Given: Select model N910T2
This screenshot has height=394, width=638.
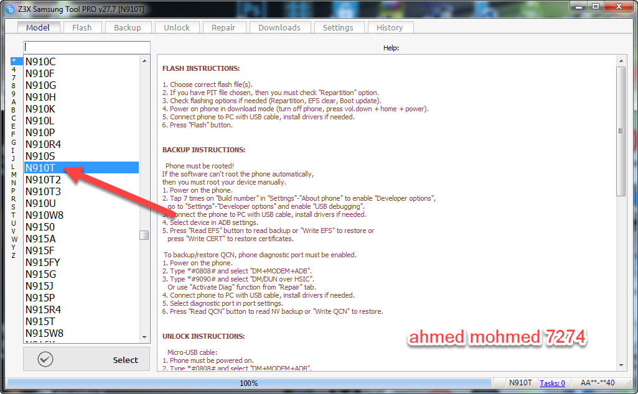Looking at the screenshot, I should (82, 180).
